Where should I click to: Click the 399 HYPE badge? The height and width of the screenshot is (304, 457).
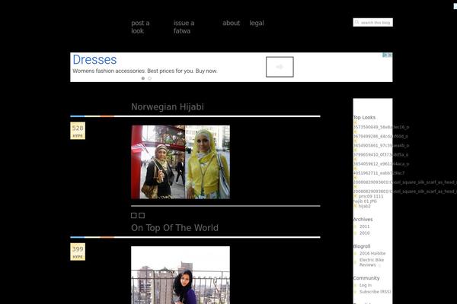coord(78,252)
